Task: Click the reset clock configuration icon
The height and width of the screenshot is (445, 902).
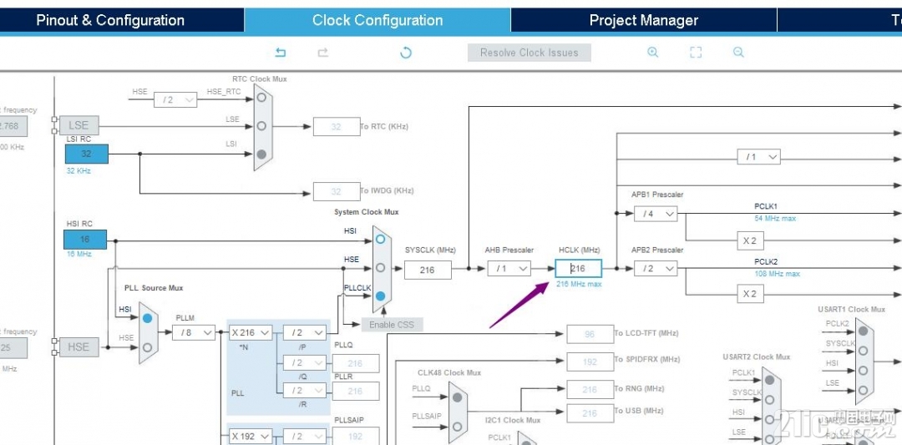Action: pos(406,53)
